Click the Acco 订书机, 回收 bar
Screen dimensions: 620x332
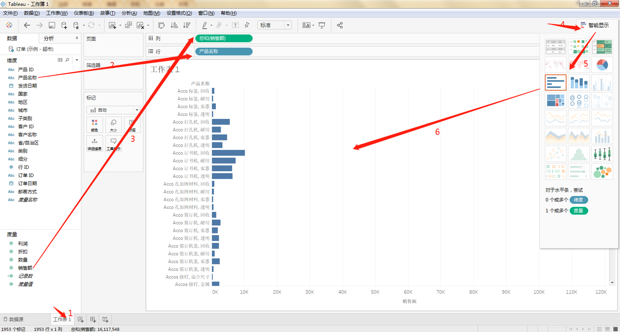(x=228, y=153)
